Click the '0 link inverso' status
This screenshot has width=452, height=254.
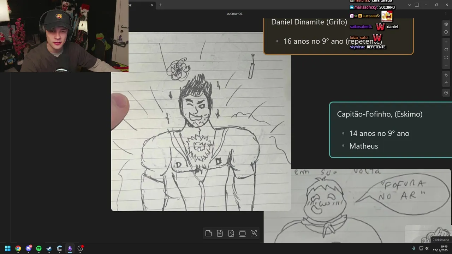tap(441, 240)
